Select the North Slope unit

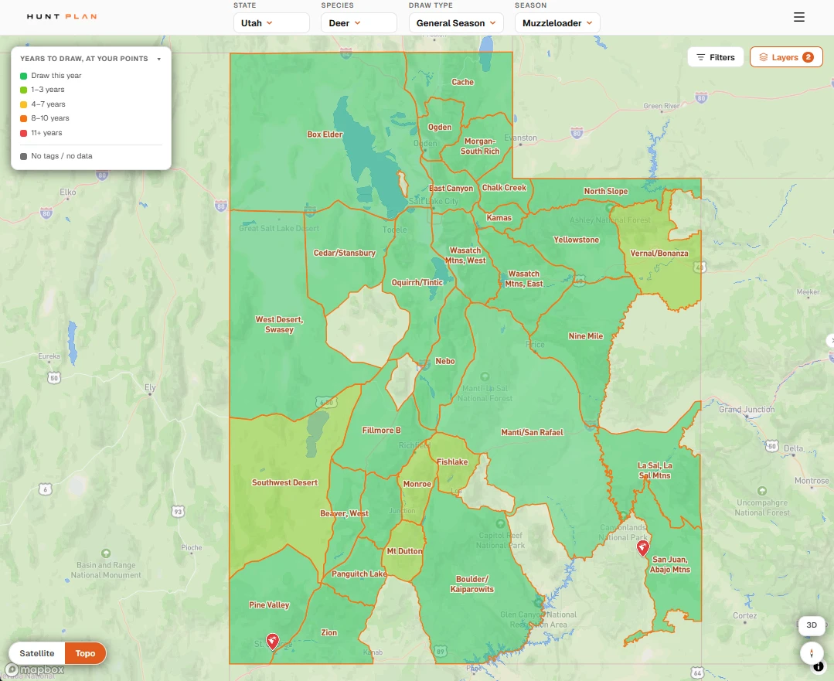click(606, 191)
